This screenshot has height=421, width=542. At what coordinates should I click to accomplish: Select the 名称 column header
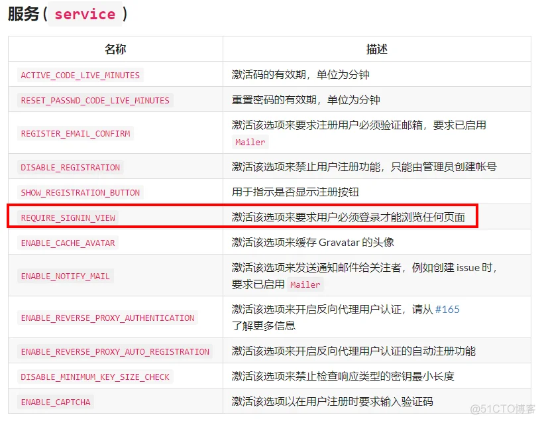coord(115,49)
